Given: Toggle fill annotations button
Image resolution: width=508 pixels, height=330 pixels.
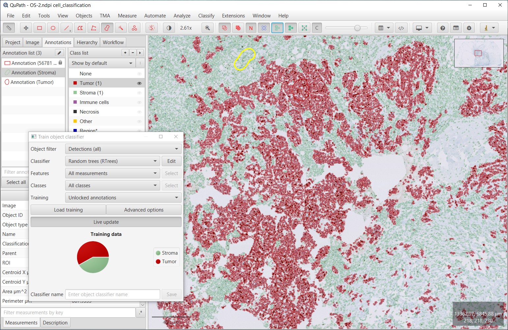Looking at the screenshot, I should click(238, 28).
